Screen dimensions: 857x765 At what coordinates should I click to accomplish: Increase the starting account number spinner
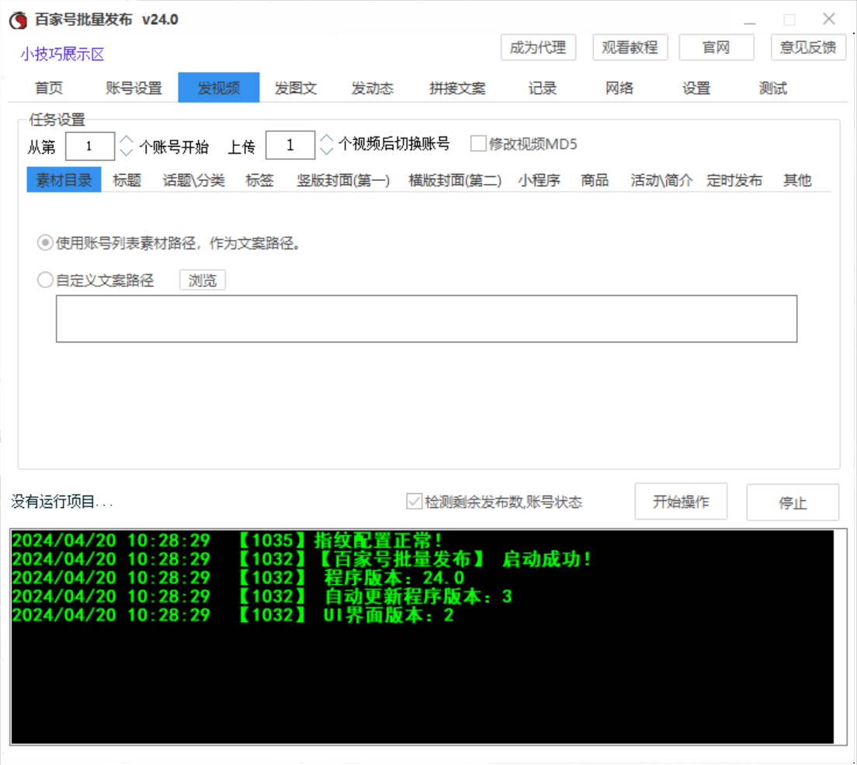127,140
